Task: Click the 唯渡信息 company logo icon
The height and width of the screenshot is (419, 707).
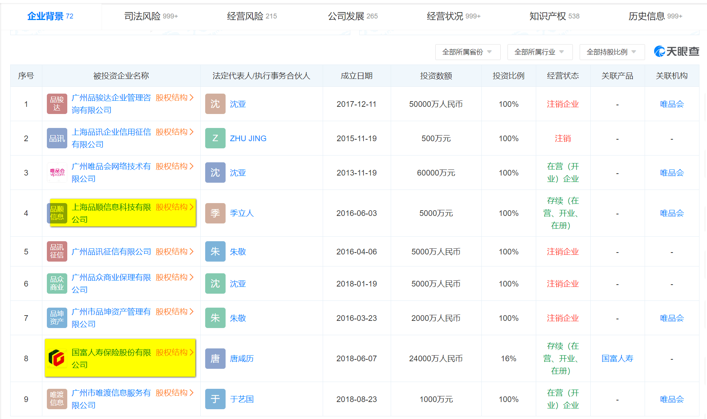Action: coord(57,399)
